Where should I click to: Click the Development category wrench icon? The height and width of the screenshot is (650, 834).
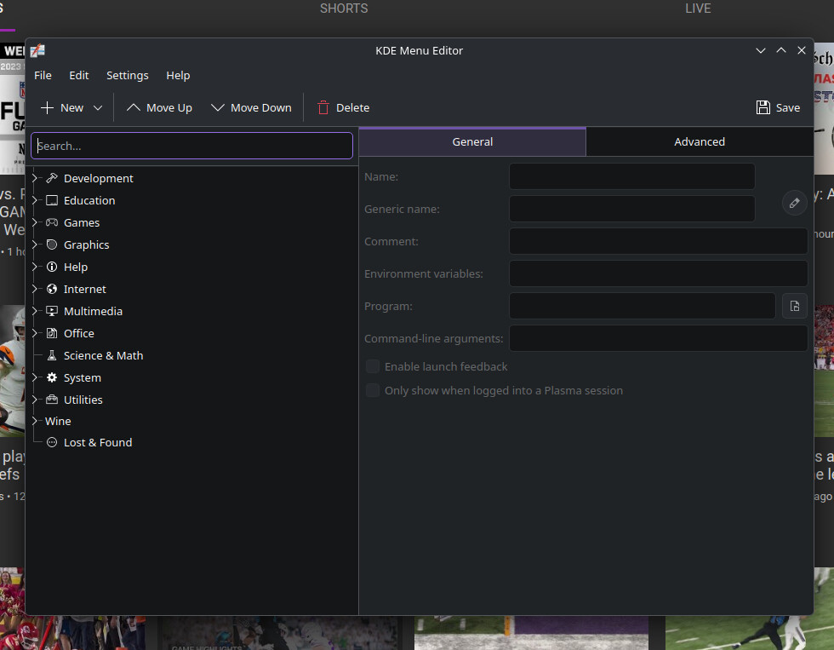(52, 178)
